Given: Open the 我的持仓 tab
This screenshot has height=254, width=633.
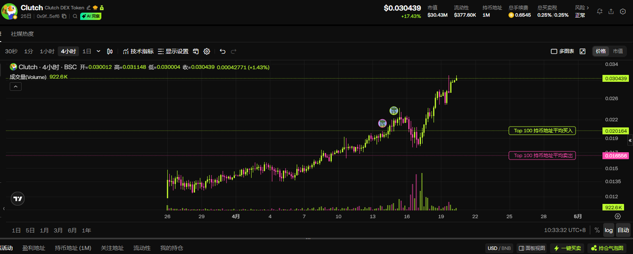Looking at the screenshot, I should pos(171,248).
